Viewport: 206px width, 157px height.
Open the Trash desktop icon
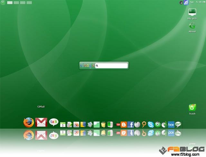192,109
